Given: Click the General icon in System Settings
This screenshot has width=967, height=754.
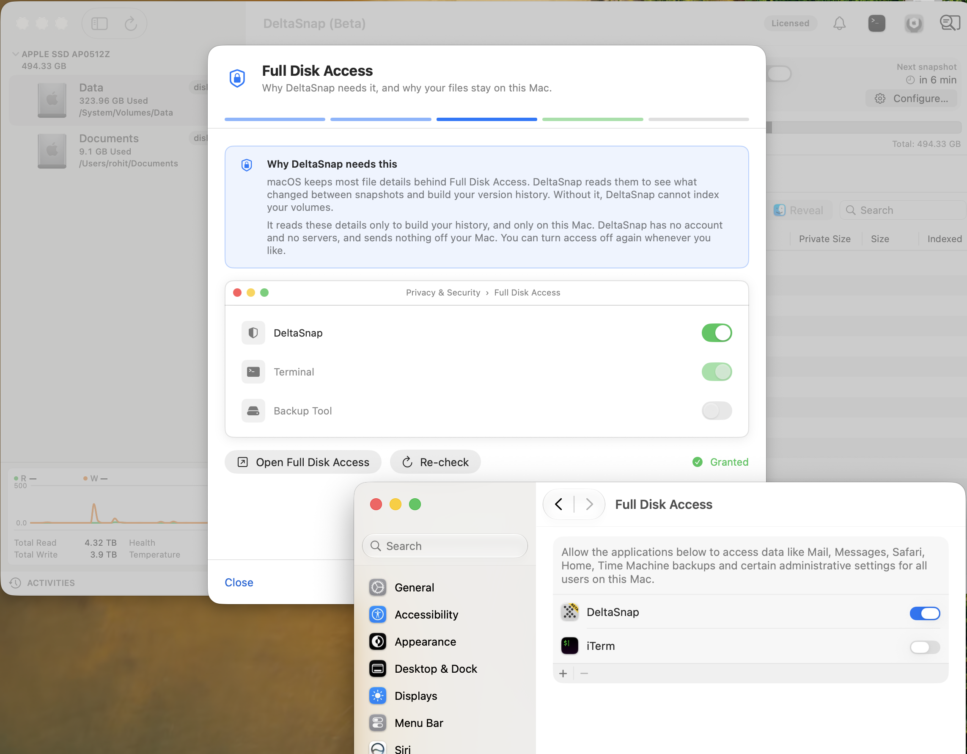Looking at the screenshot, I should (377, 588).
